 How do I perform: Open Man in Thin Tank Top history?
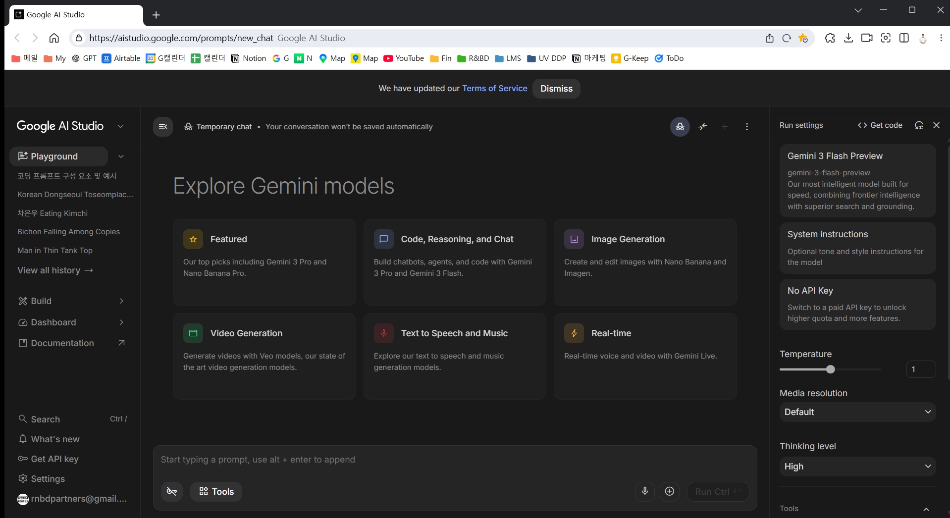[x=55, y=251]
